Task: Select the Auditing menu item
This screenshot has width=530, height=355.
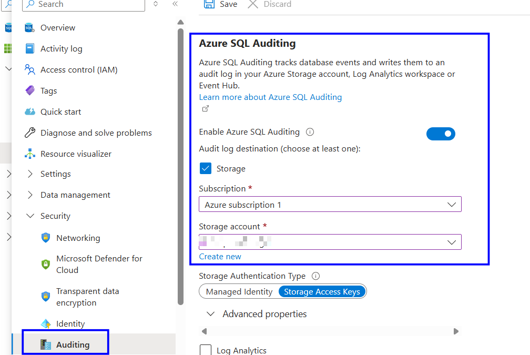Action: 73,345
